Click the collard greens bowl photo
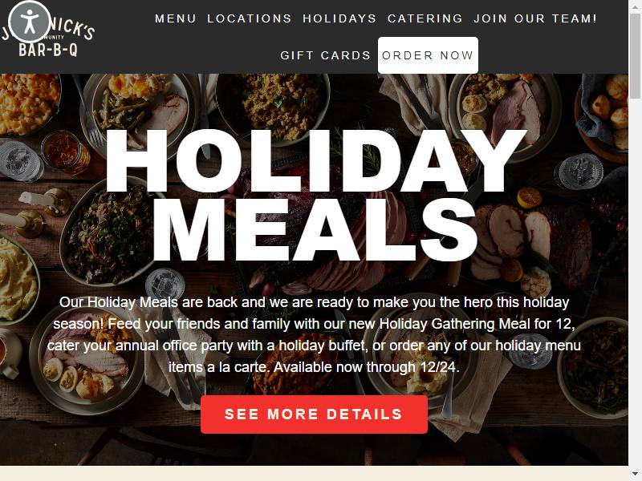 (111, 235)
